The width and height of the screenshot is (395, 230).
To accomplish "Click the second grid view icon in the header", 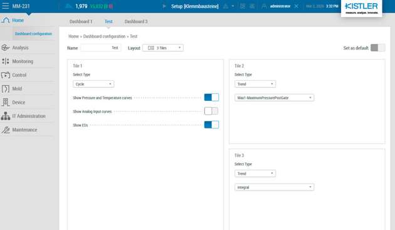I will point(252,6).
